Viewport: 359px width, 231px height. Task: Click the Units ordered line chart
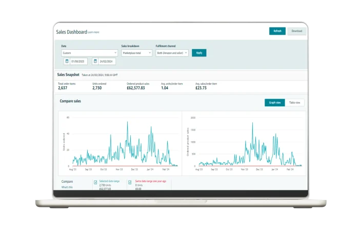click(x=122, y=144)
